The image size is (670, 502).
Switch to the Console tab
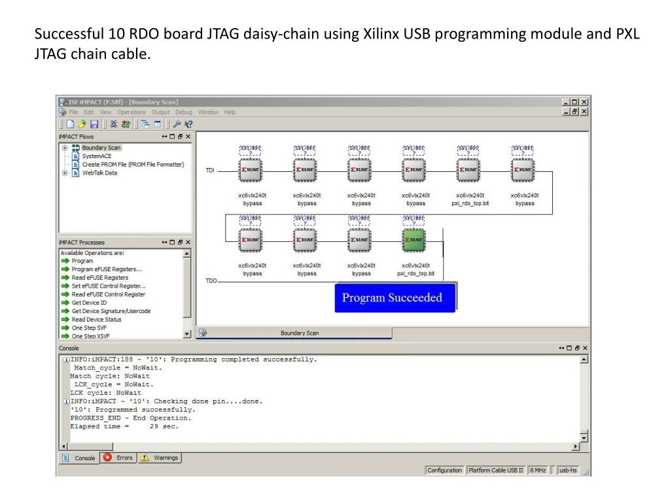tap(79, 458)
